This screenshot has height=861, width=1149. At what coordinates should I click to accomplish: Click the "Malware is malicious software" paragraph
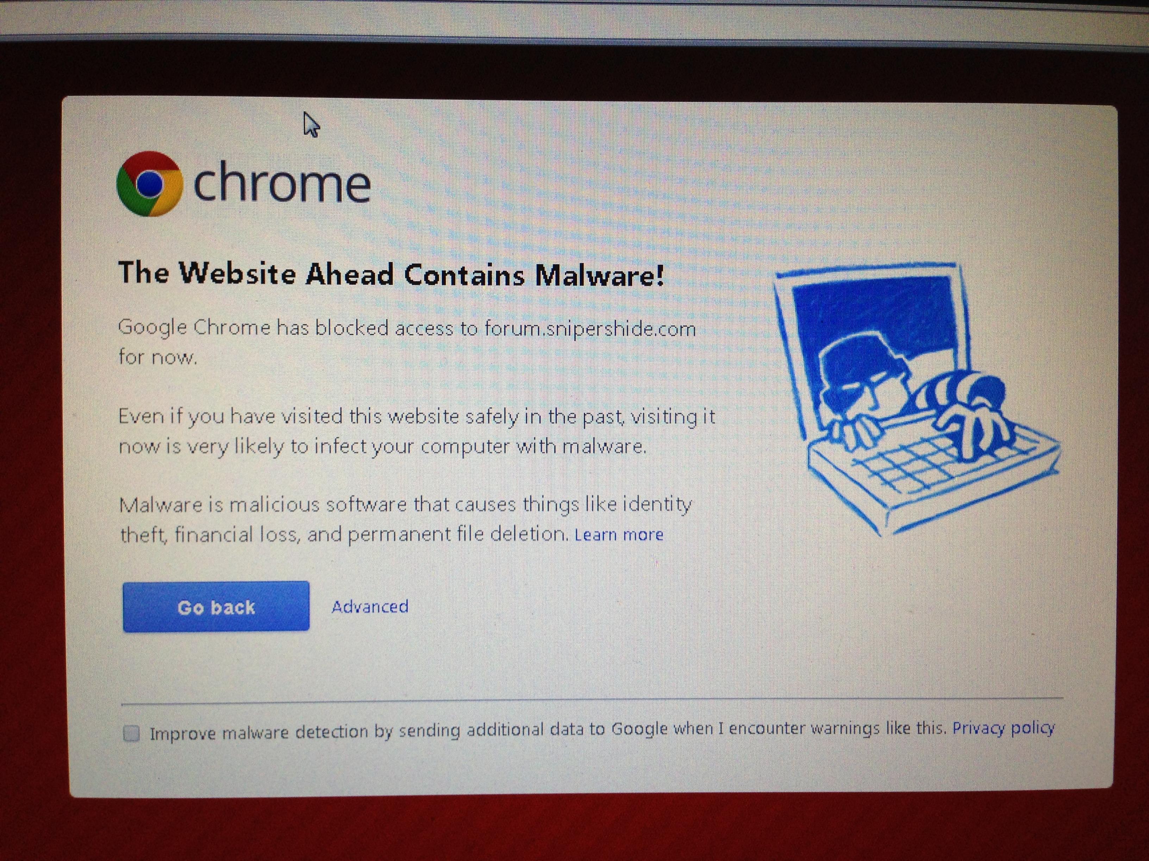pos(405,519)
